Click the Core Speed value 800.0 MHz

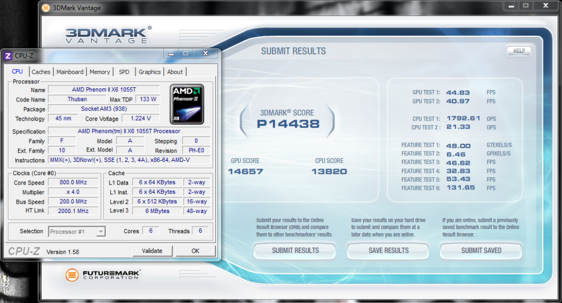[73, 182]
